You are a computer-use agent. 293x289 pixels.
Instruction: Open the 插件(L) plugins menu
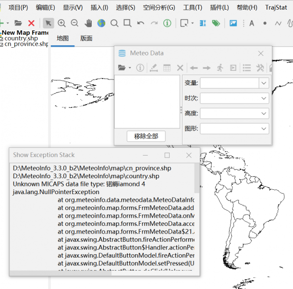tap(219, 8)
